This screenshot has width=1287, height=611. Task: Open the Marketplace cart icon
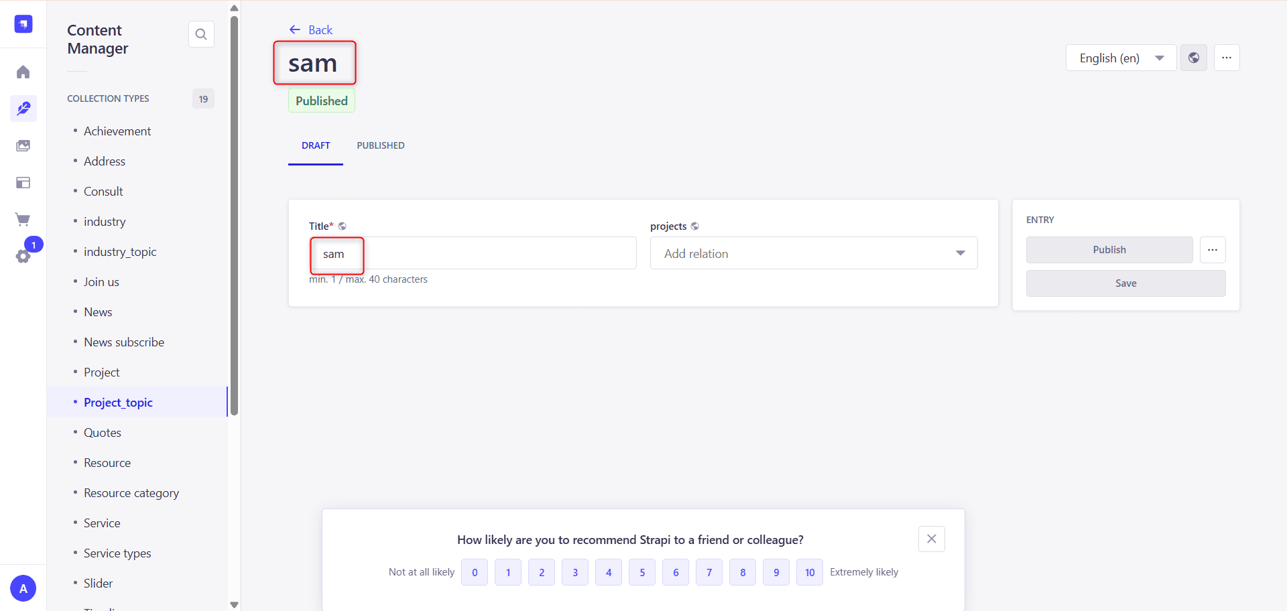[x=23, y=220]
